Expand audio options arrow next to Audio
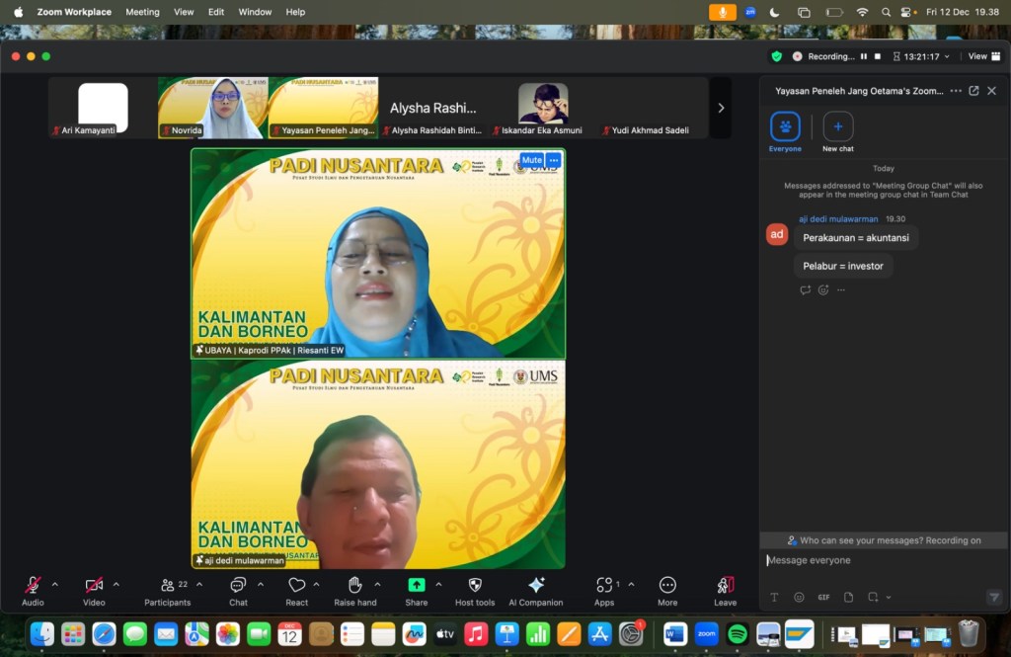The height and width of the screenshot is (657, 1011). (x=54, y=584)
